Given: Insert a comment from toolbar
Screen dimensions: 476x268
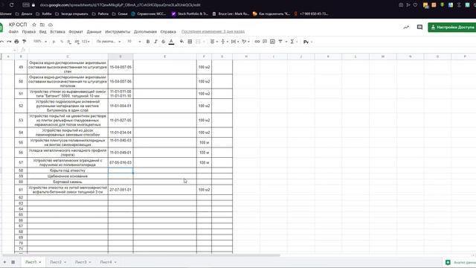Looking at the screenshot, I should [x=265, y=42].
